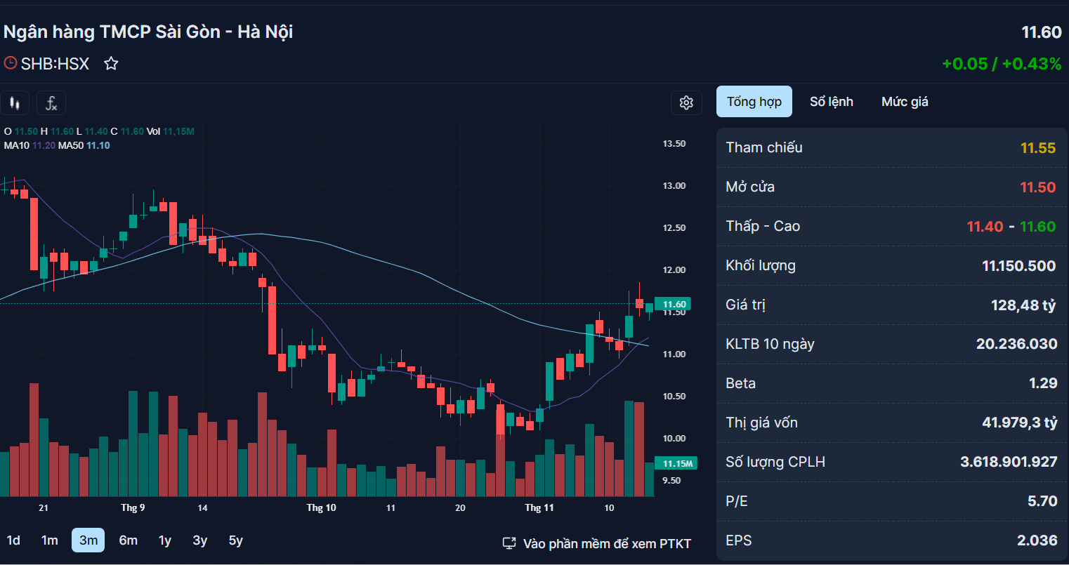1069x565 pixels.
Task: Select the 5y time range
Action: click(x=236, y=540)
